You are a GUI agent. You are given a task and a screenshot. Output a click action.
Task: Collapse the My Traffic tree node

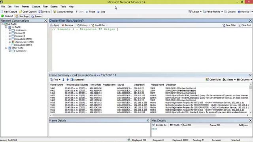(6, 27)
